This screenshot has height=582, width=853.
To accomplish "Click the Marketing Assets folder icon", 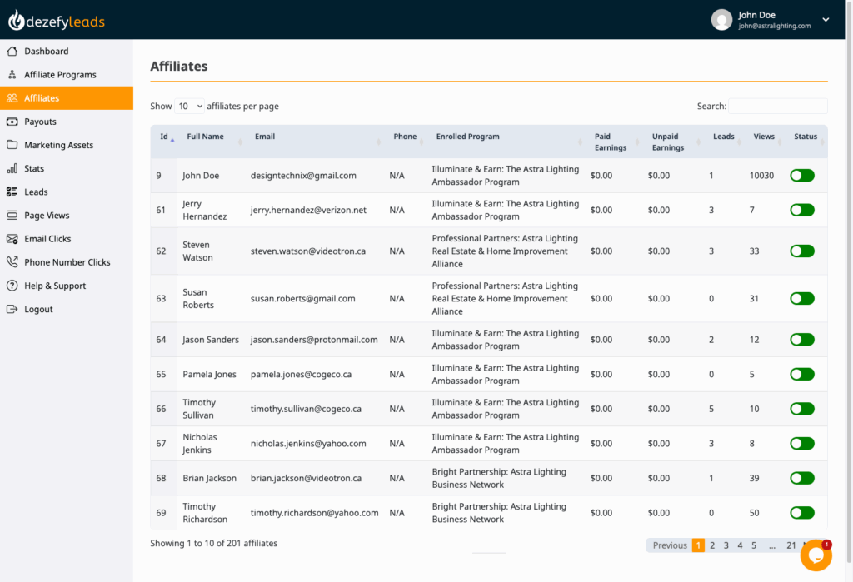I will pyautogui.click(x=12, y=145).
